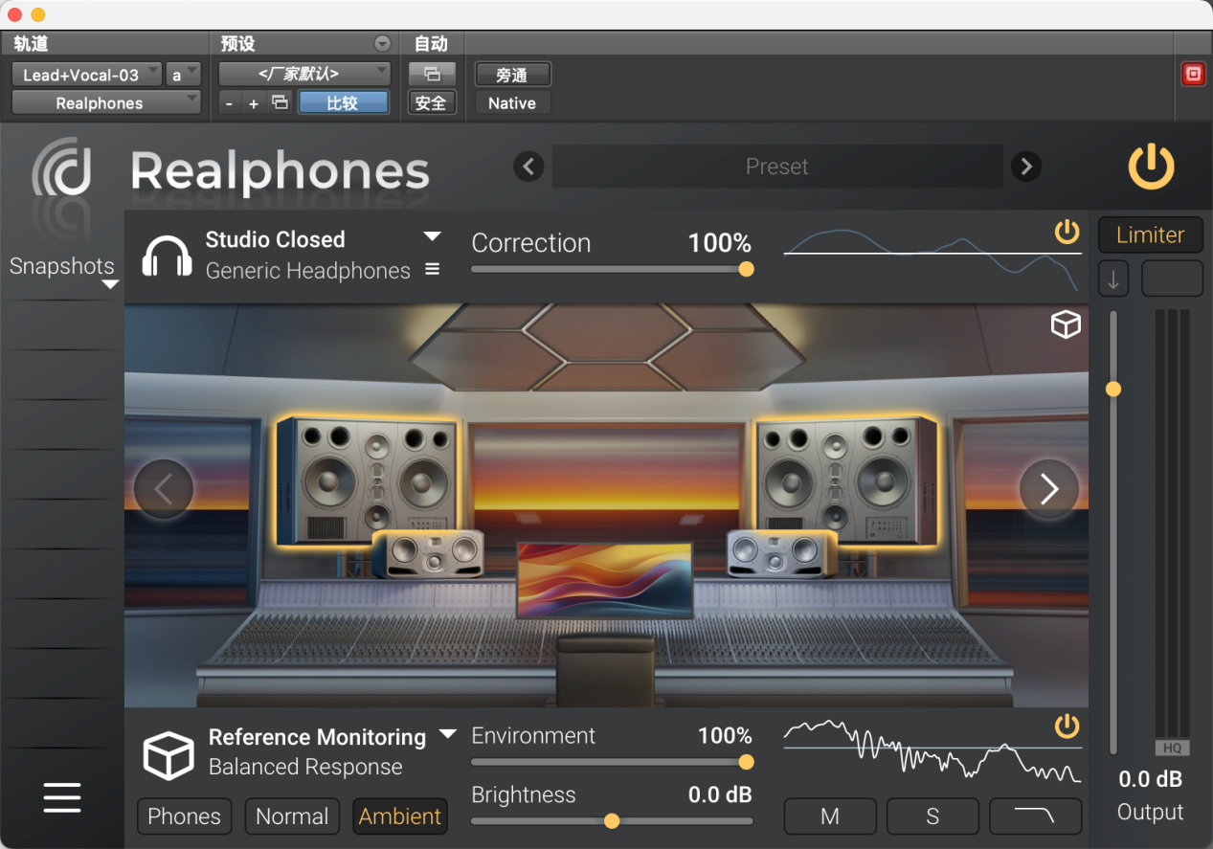The image size is (1213, 849).
Task: Toggle the correction curve power icon
Action: pyautogui.click(x=1067, y=232)
